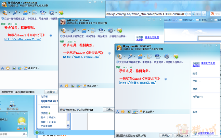Screen dimensions: 221x138
Task: Open 文件中转站 in mail sidebar
Action: click(46, 126)
